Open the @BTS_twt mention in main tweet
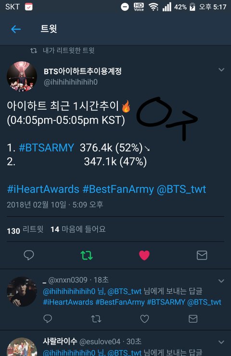Image resolution: width=231 pixels, height=356 pixels. pos(181,189)
